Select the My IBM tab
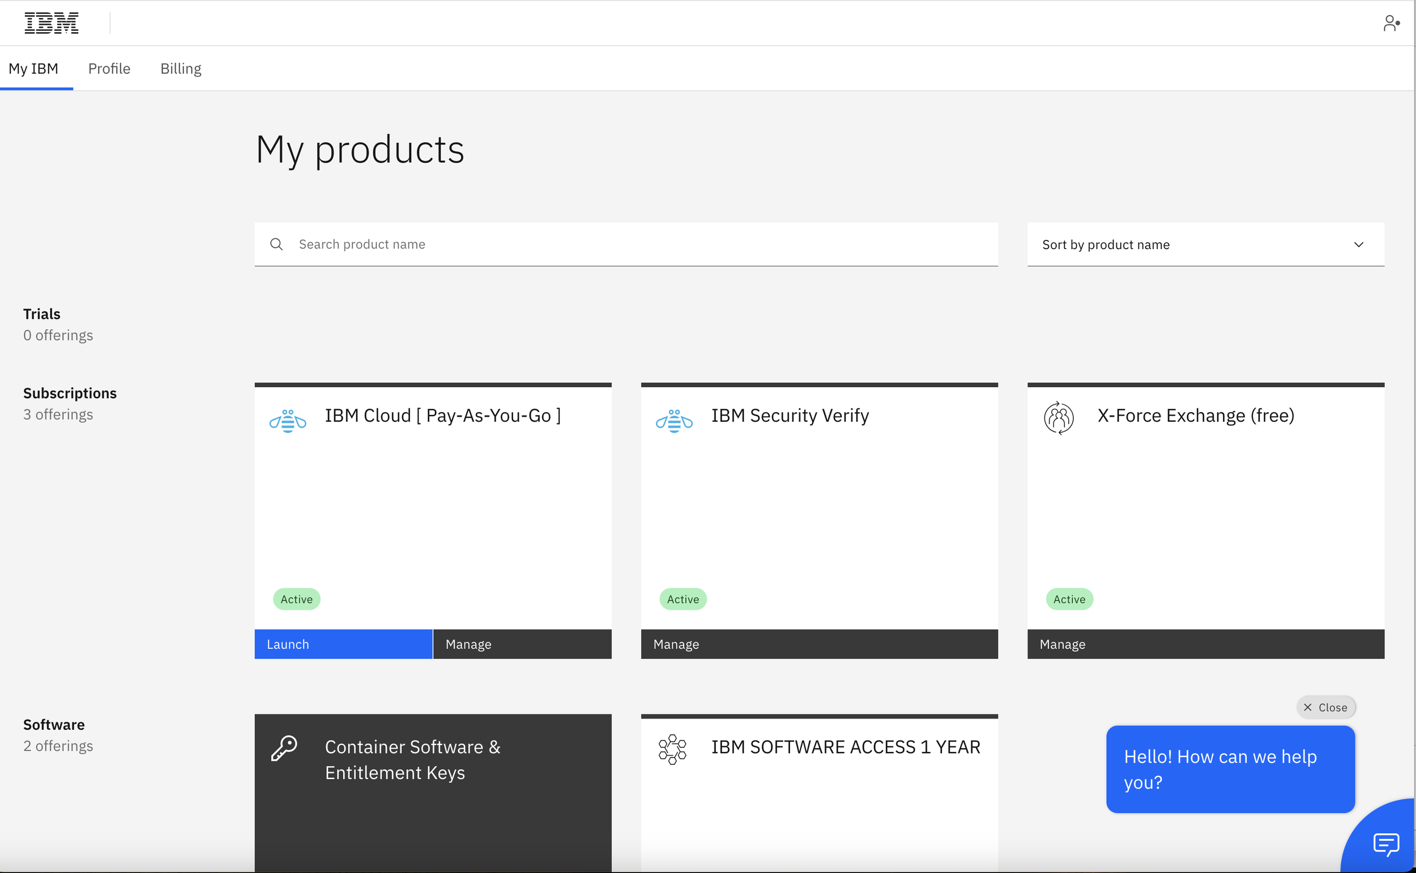This screenshot has width=1416, height=873. [33, 69]
